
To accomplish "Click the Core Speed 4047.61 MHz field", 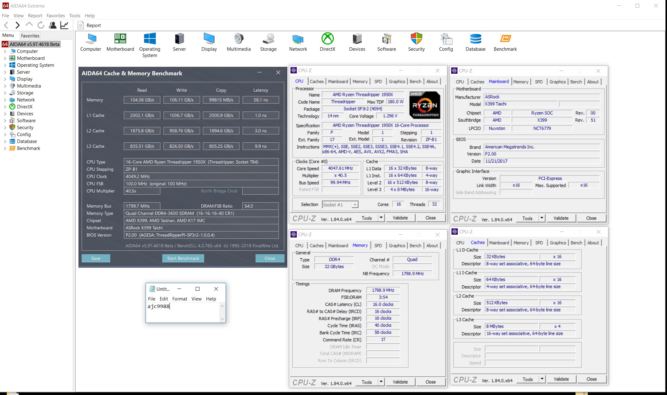I will pyautogui.click(x=340, y=169).
